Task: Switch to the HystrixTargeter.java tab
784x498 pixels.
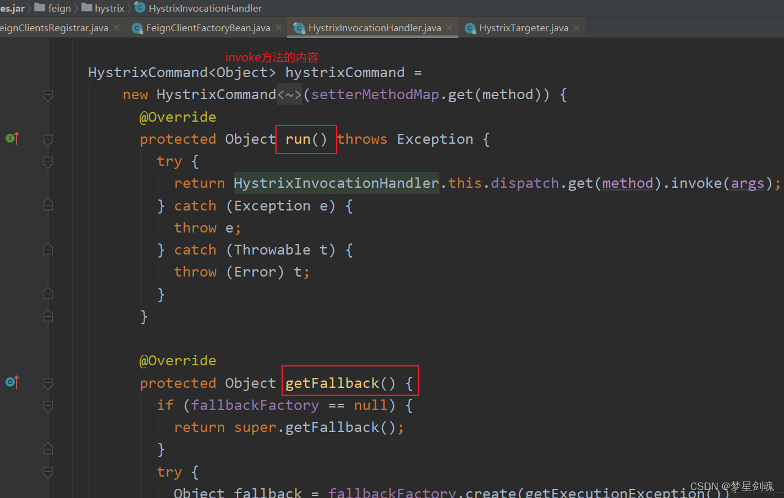Action: point(523,28)
